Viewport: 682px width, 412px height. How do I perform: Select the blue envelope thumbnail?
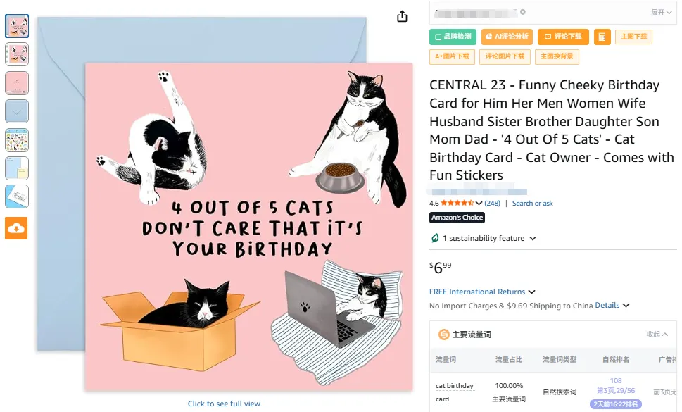coord(17,111)
